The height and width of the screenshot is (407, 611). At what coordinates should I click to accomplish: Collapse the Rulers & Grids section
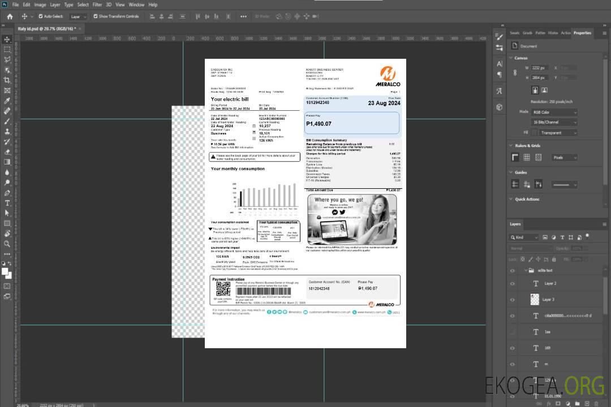[x=511, y=146]
